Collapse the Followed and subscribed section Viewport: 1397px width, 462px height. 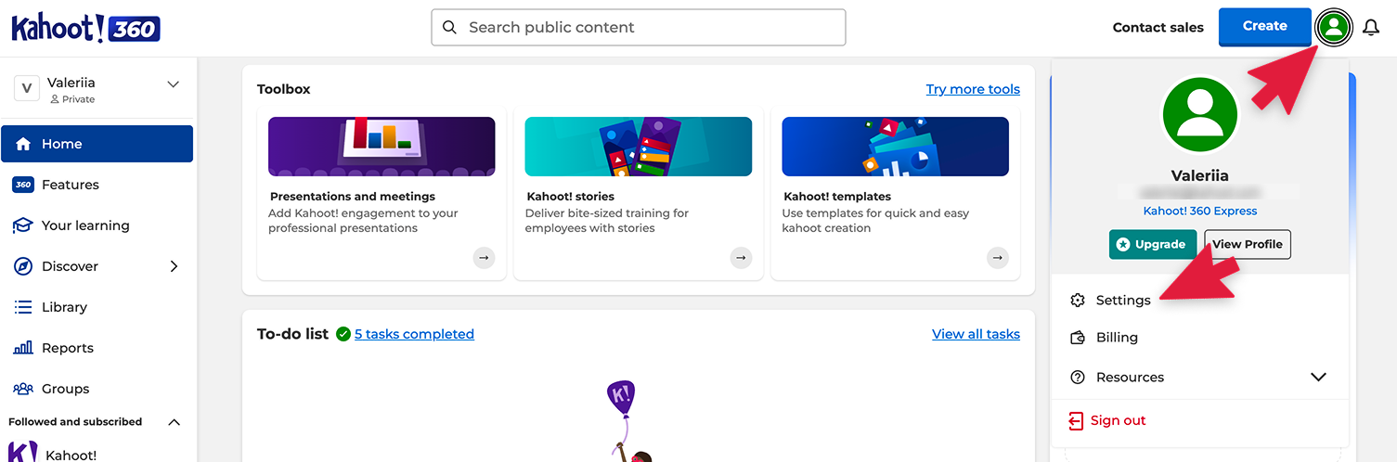174,422
